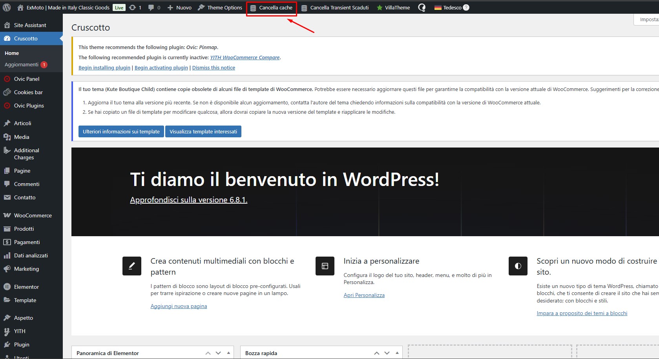The height and width of the screenshot is (359, 659).
Task: Click the Cancella cache database icon
Action: [253, 8]
